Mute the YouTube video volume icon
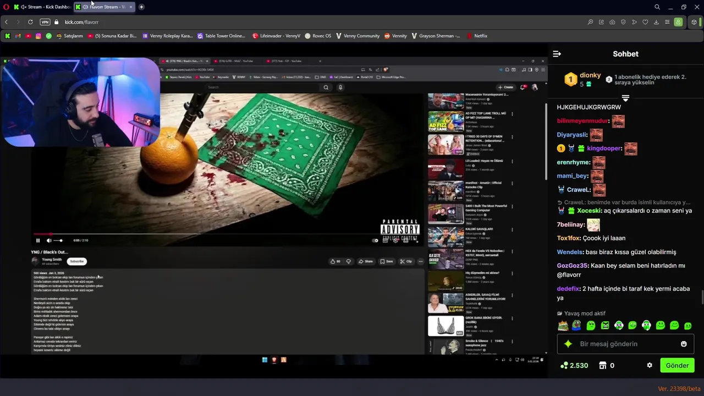 pos(49,240)
